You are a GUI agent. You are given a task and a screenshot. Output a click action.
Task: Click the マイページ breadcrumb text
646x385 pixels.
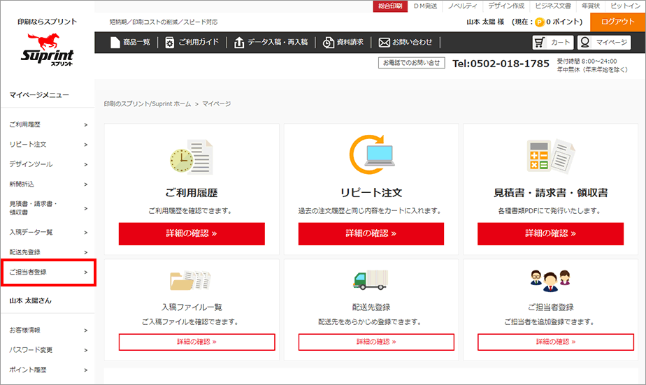tap(217, 104)
